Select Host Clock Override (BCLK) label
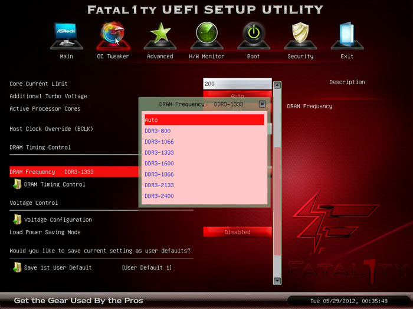This screenshot has width=413, height=309. tap(51, 129)
